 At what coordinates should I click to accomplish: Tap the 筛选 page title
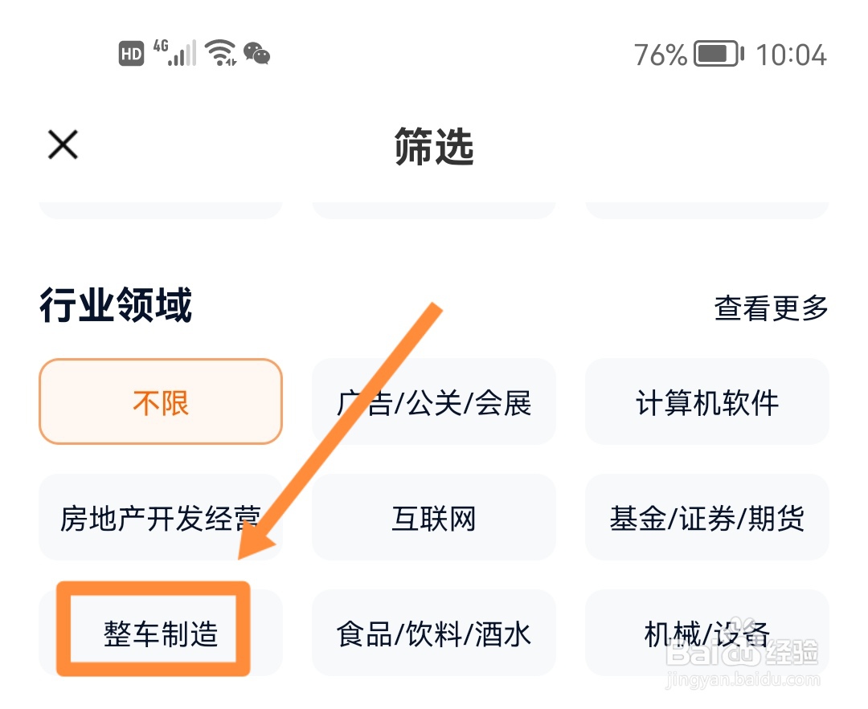click(434, 147)
